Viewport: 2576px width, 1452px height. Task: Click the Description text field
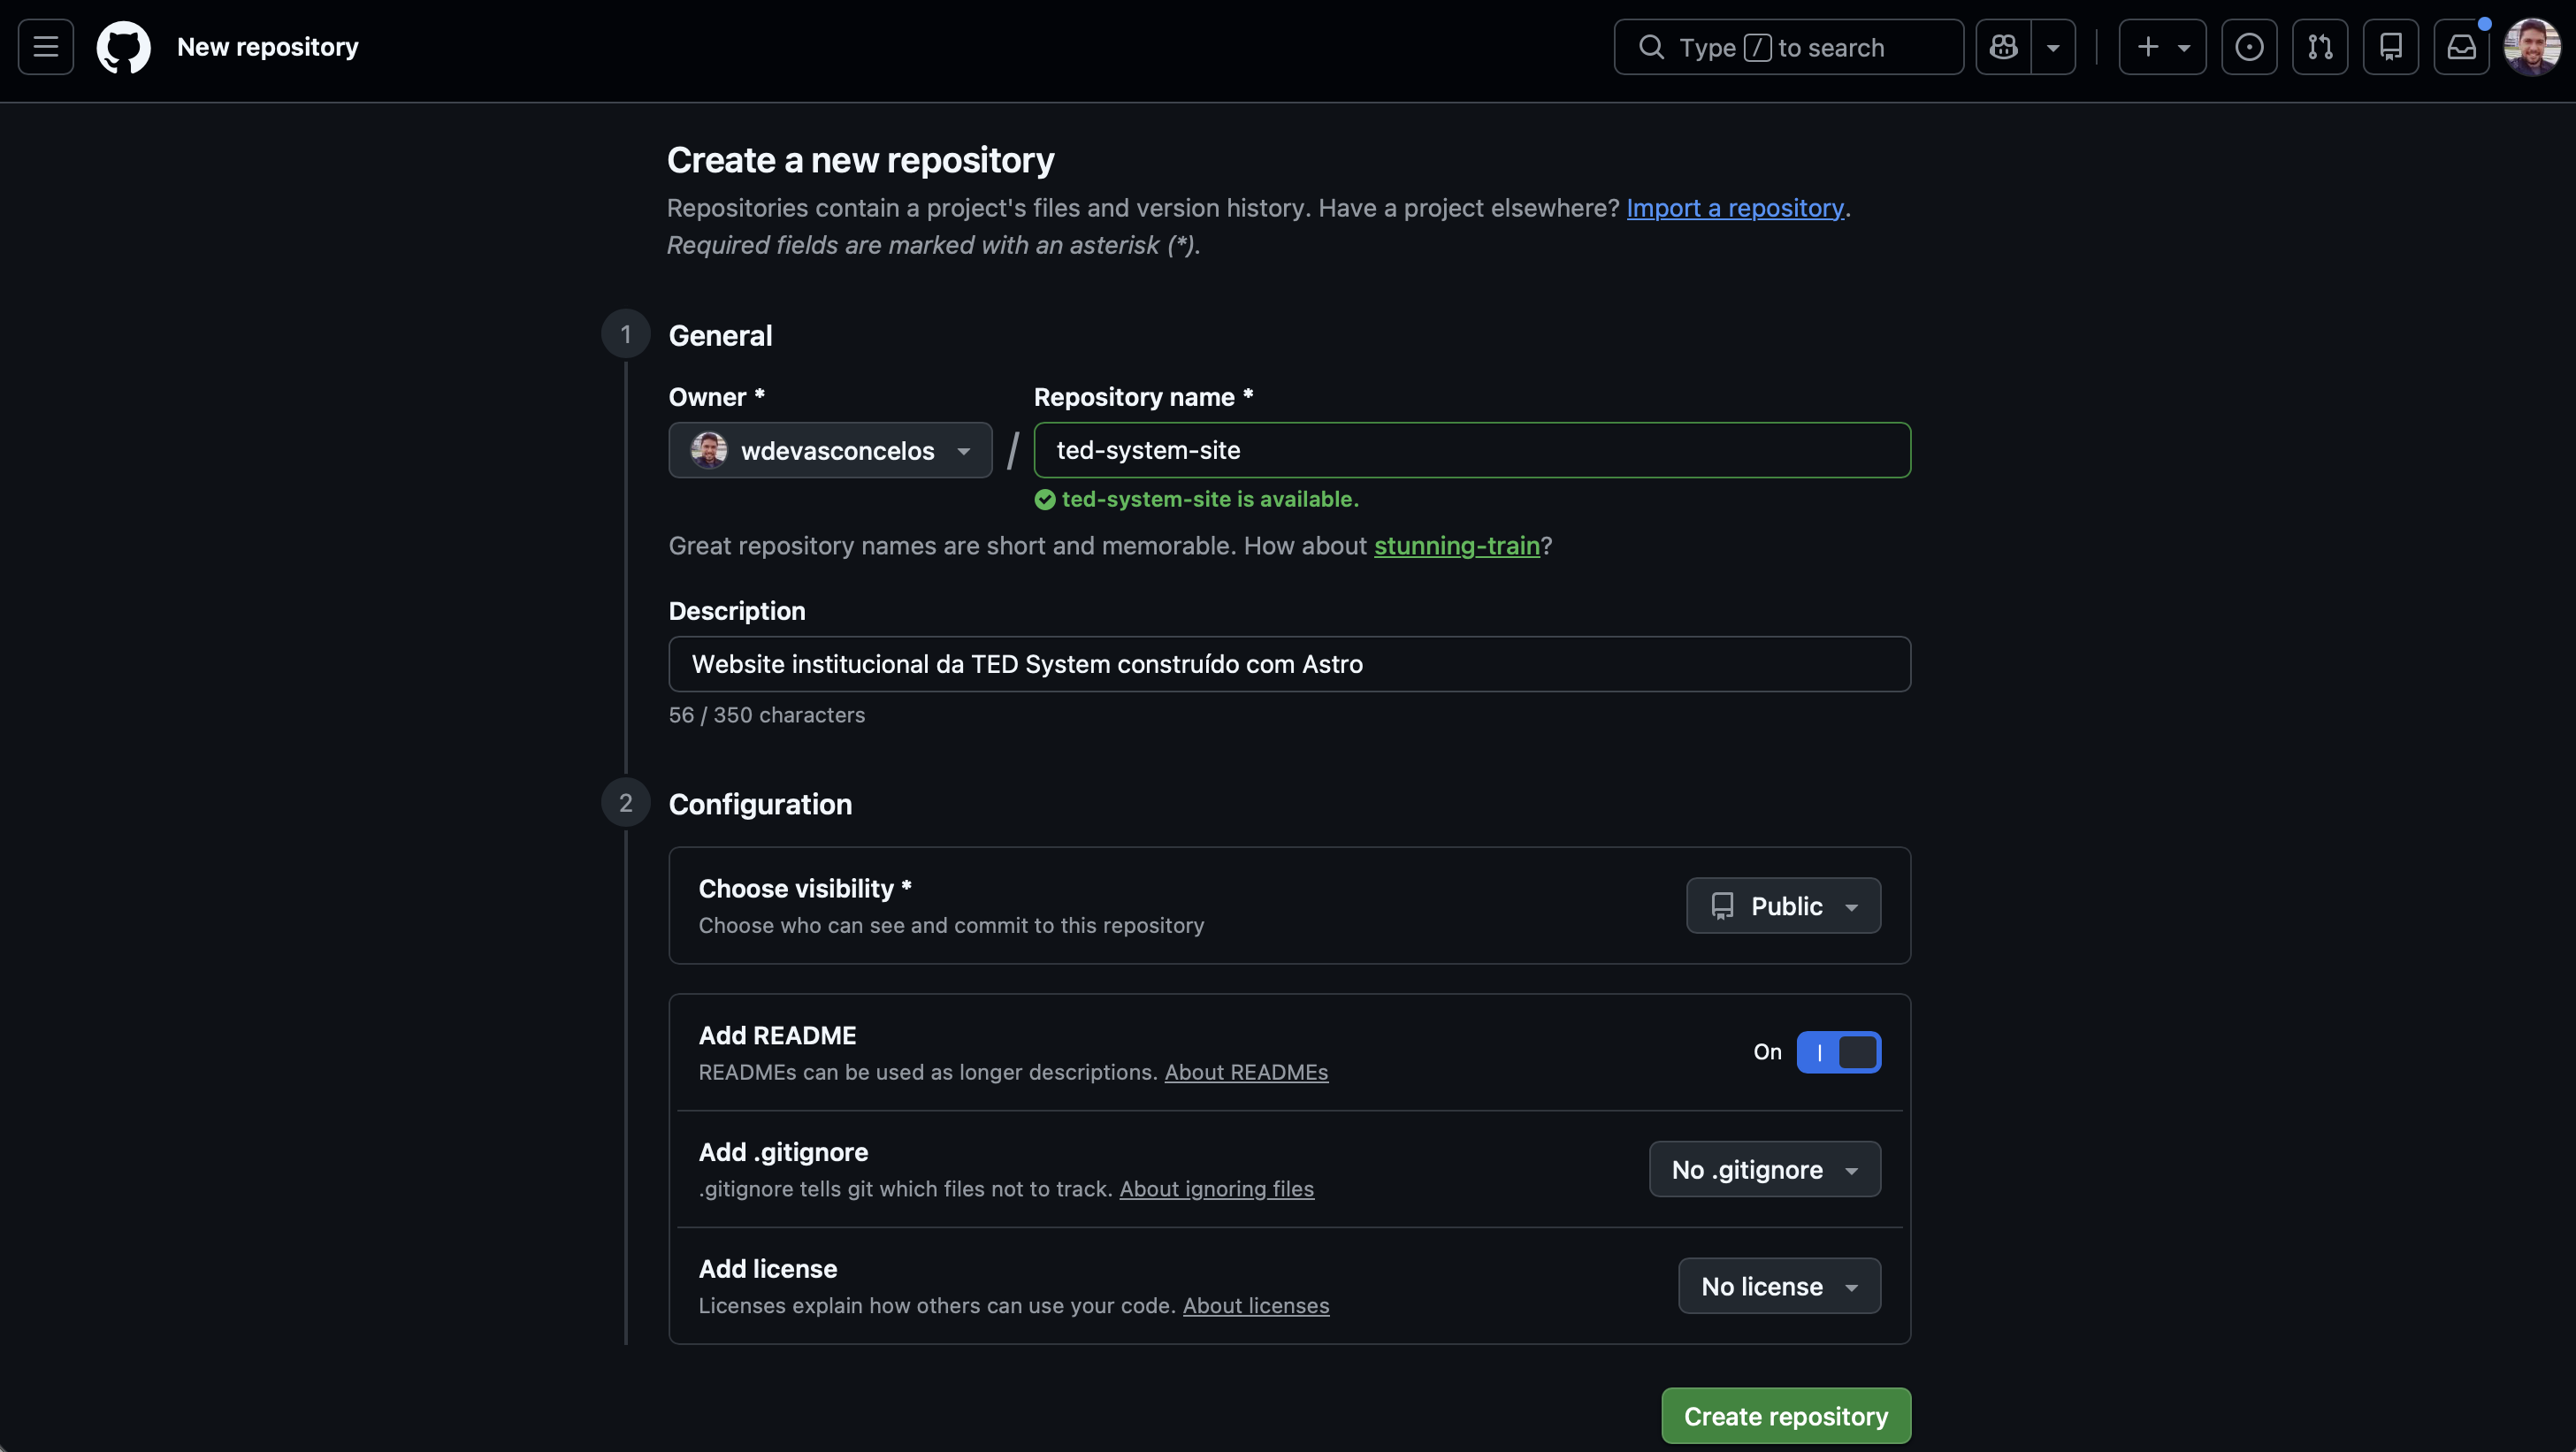coord(1289,664)
